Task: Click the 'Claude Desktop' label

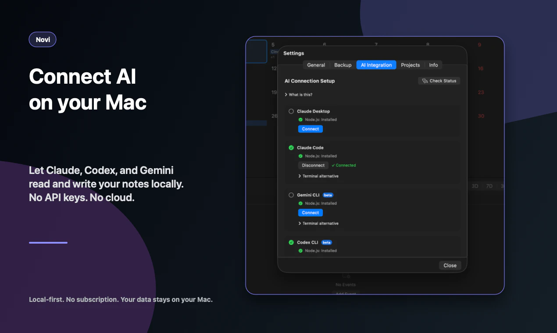Action: [313, 111]
